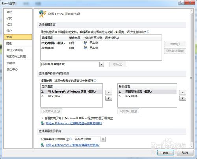The image size is (197, 159).
Task: Select 中文(简体) in help language list
Action: click(x=147, y=96)
